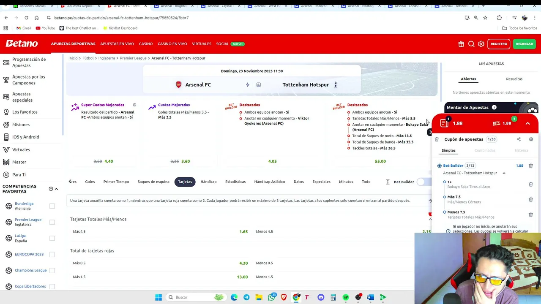Image resolution: width=541 pixels, height=304 pixels.
Task: Open the Resueltas bets tab
Action: (514, 79)
